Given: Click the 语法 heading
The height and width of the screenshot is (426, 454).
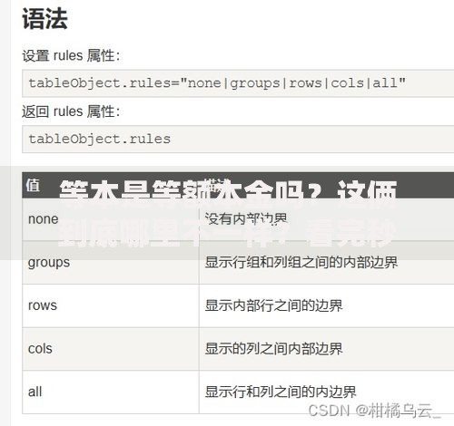Looking at the screenshot, I should 44,19.
